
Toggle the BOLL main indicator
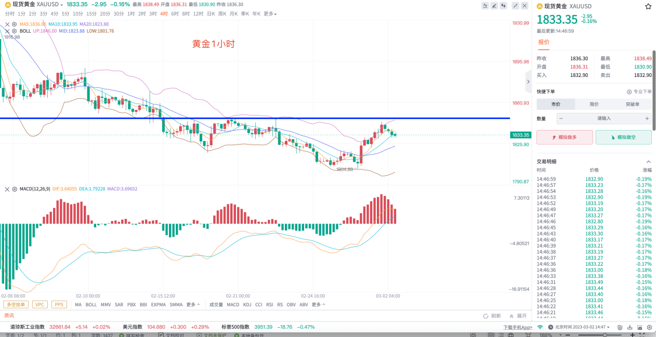[x=91, y=304]
